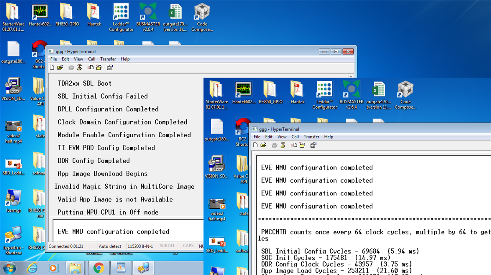The width and height of the screenshot is (491, 275).
Task: Select RH850_GPIO folder on the outer desktop
Action: (67, 15)
